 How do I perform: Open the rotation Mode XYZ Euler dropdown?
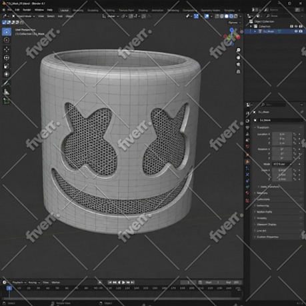(282, 164)
